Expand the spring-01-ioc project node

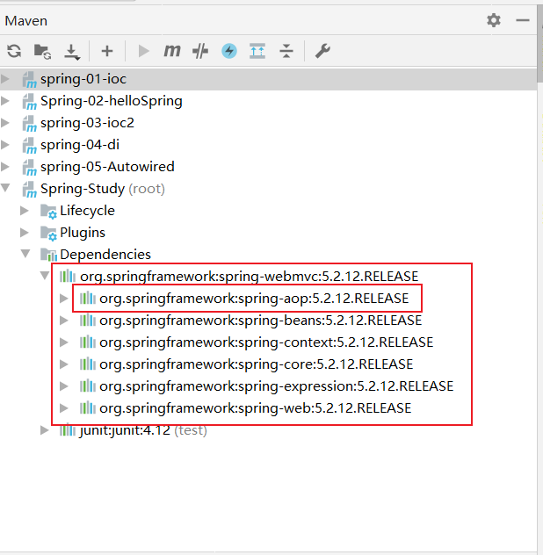7,79
